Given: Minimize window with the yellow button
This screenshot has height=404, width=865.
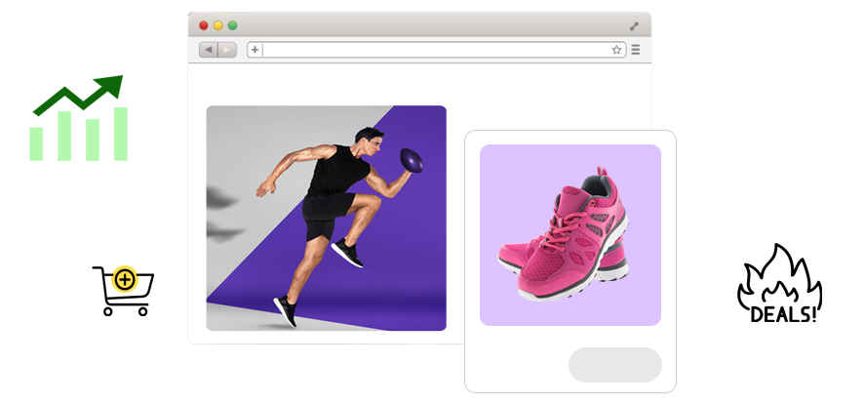Looking at the screenshot, I should tap(217, 25).
